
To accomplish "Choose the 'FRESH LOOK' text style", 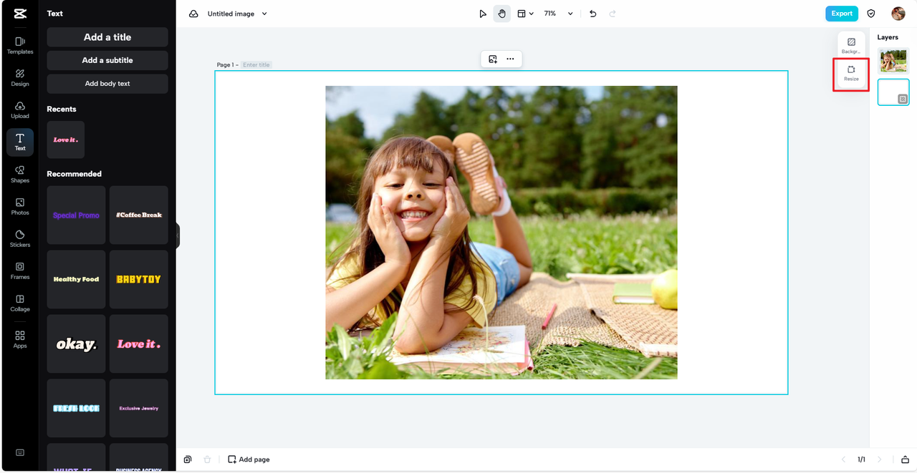I will click(76, 408).
